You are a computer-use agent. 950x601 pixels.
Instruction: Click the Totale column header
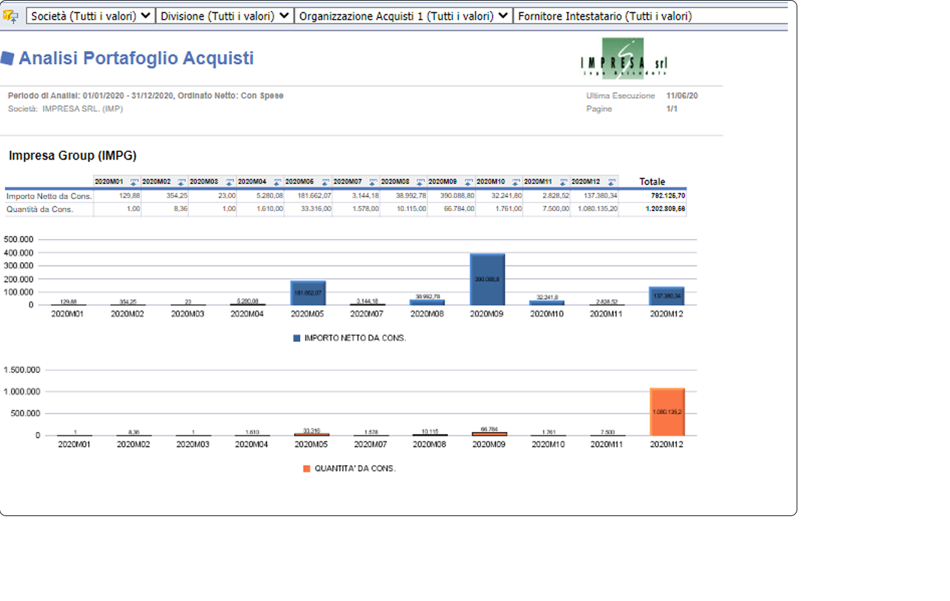tap(652, 181)
